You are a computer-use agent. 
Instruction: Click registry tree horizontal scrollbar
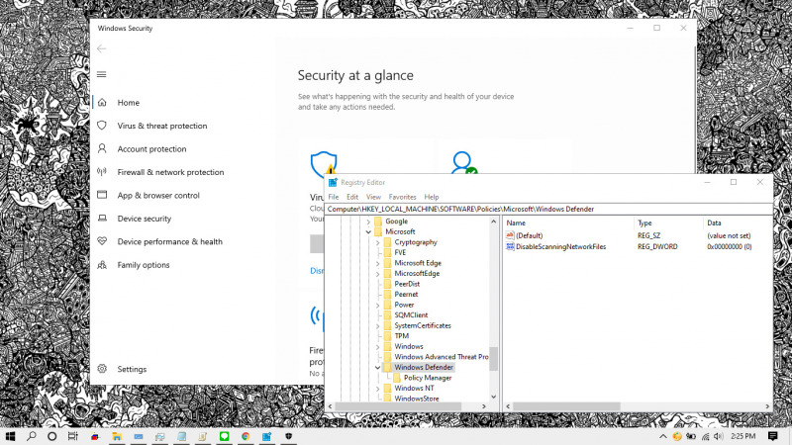[398, 406]
